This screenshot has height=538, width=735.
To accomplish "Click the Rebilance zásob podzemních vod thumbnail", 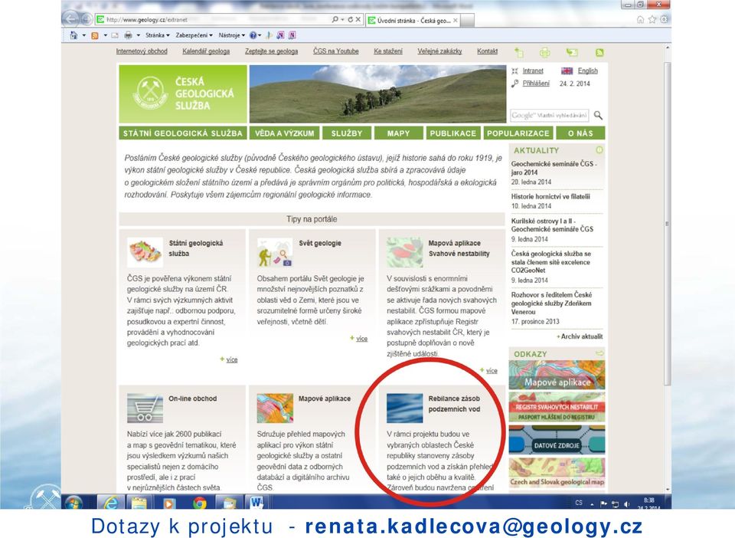I will coord(404,408).
